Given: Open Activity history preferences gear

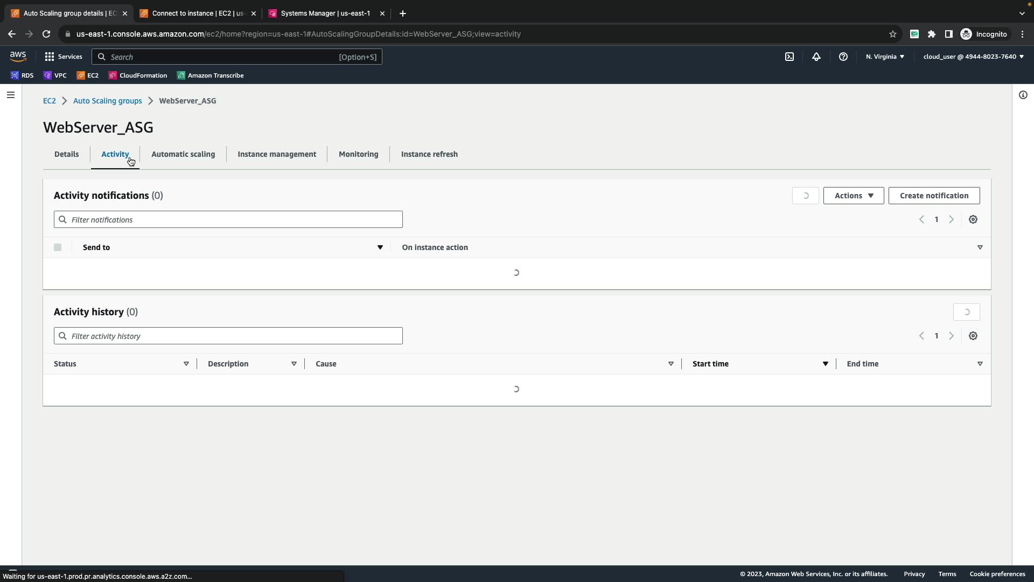Looking at the screenshot, I should click(973, 336).
